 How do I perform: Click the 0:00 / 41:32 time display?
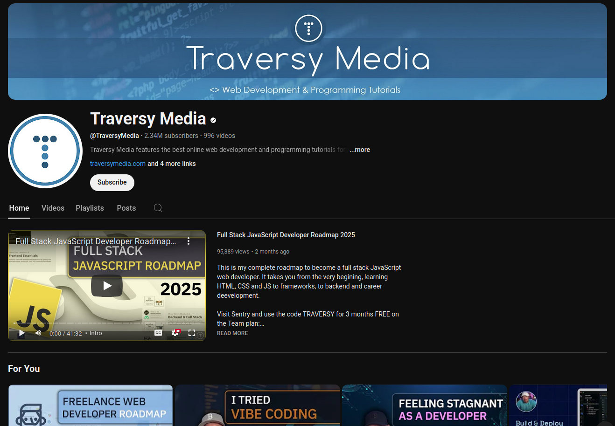point(66,333)
